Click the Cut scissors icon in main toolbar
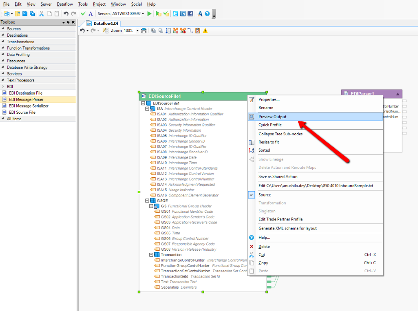The height and width of the screenshot is (311, 418). (41, 14)
